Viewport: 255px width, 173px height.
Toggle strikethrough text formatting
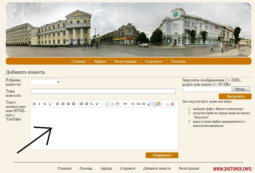45,104
